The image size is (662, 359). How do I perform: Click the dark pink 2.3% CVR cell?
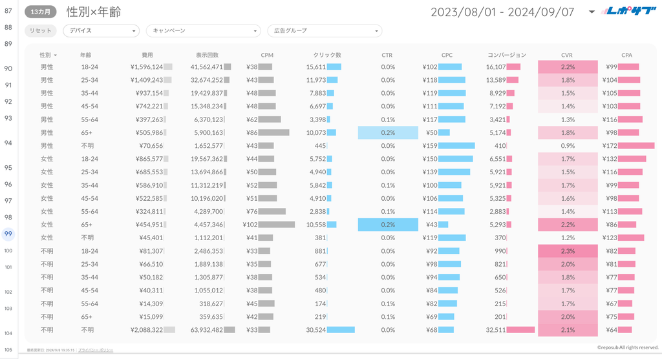(568, 251)
